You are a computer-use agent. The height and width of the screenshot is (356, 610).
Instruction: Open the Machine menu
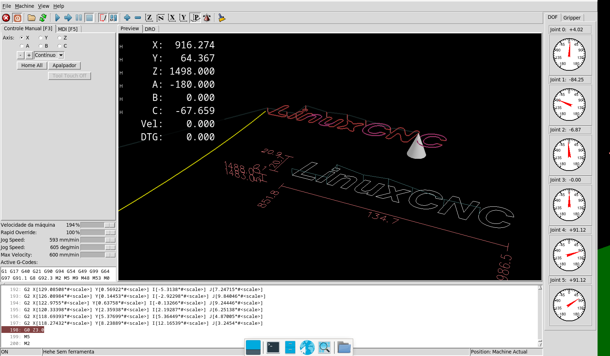click(x=25, y=6)
